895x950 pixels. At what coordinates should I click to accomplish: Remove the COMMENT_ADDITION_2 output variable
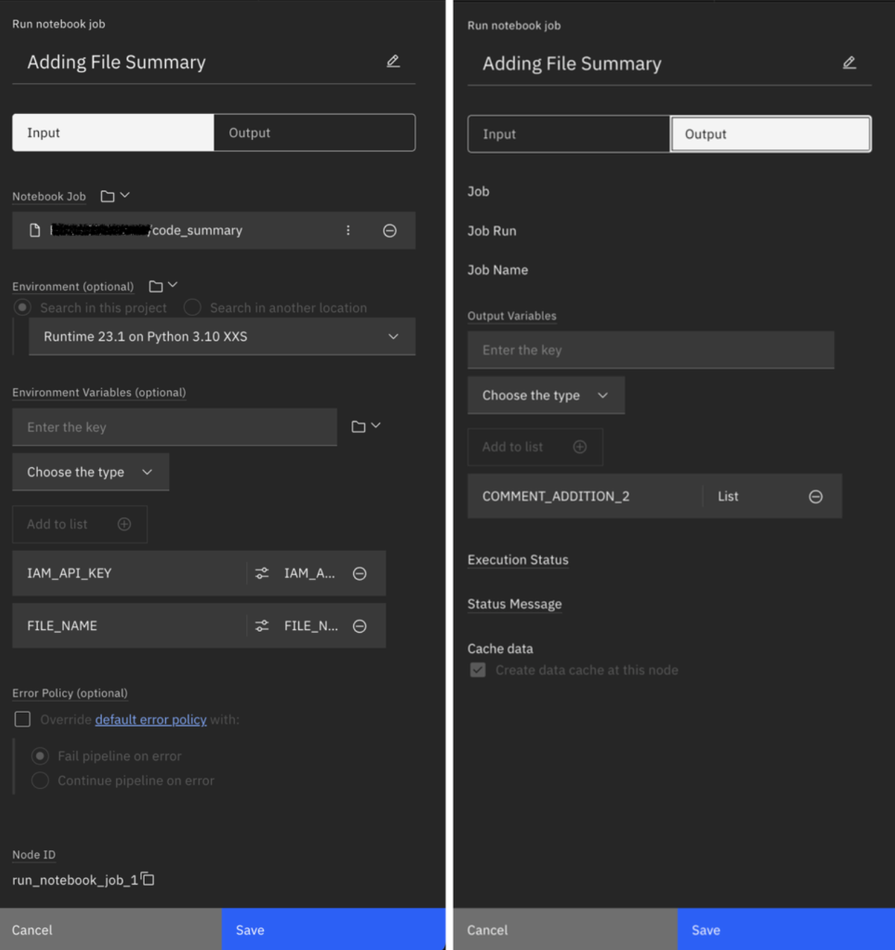816,496
